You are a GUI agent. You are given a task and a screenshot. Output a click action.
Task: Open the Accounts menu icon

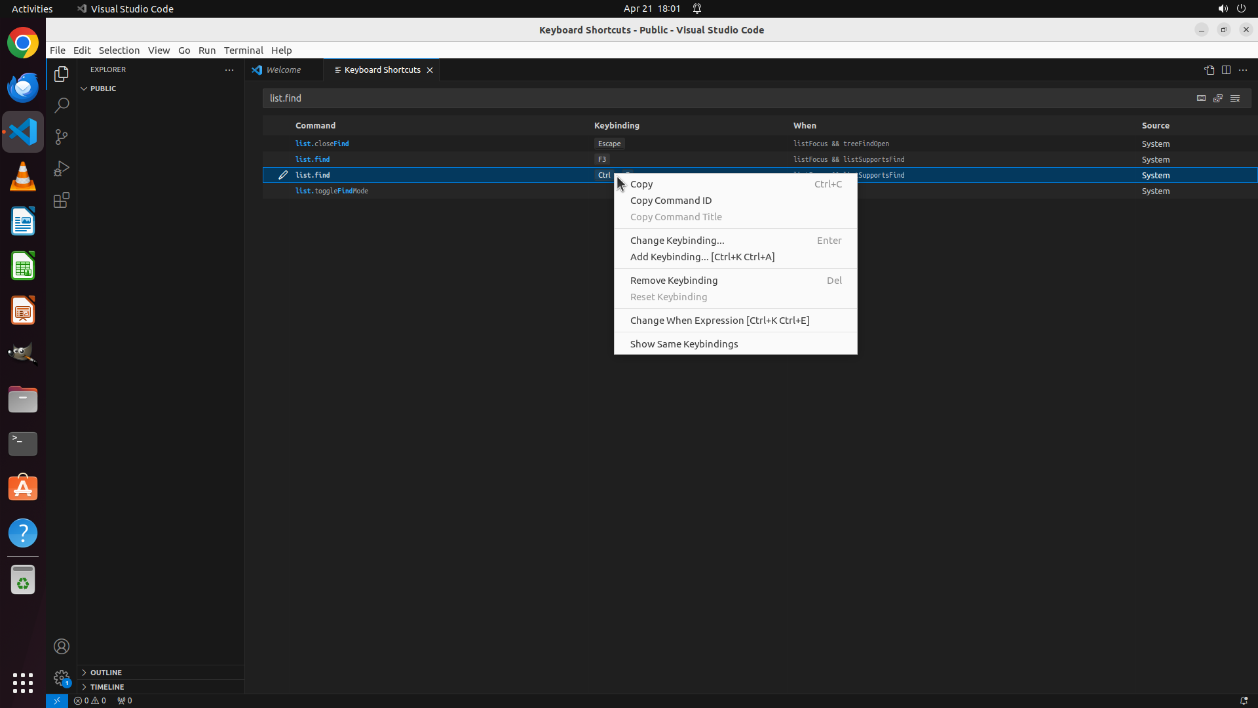click(62, 646)
